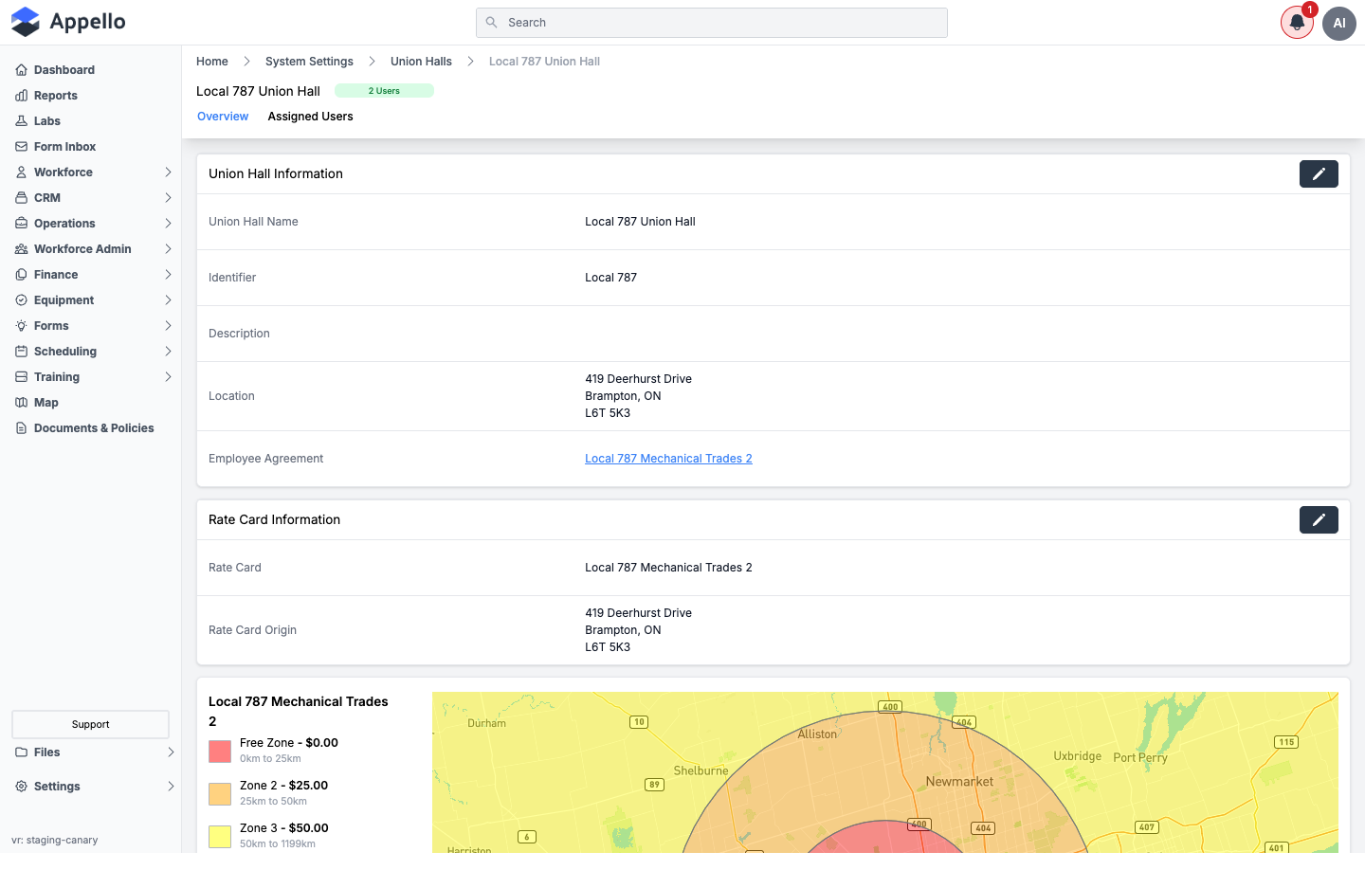Image resolution: width=1365 pixels, height=870 pixels.
Task: Click the Form Inbox envelope icon
Action: [21, 147]
